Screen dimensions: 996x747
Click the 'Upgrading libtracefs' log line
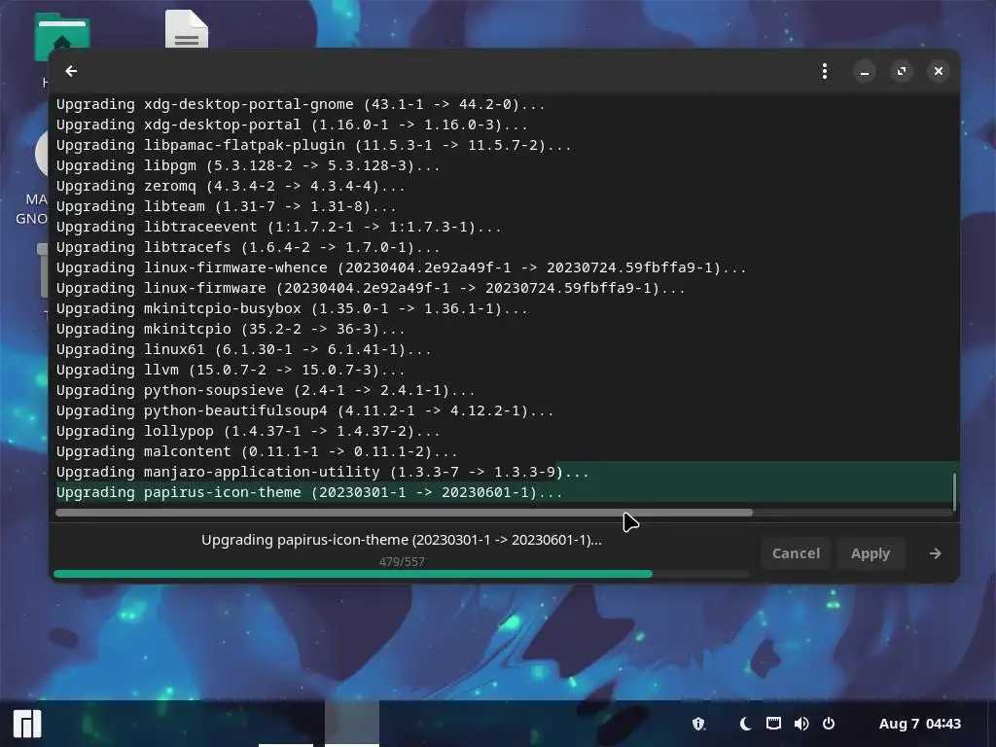point(248,247)
